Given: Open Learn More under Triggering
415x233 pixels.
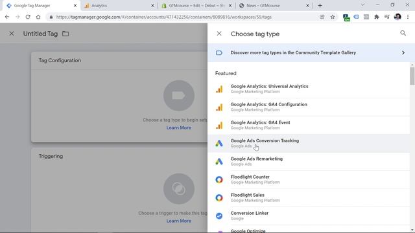Looking at the screenshot, I should click(x=179, y=221).
